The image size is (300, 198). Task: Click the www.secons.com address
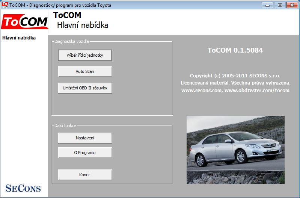pos(202,91)
